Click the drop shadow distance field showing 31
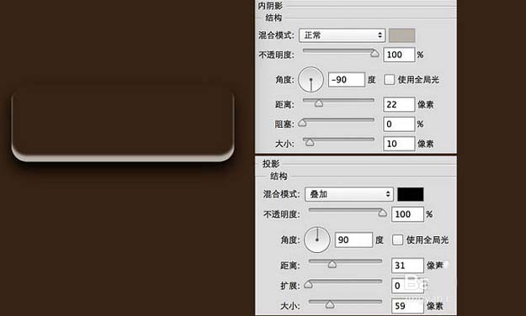The width and height of the screenshot is (526, 316). (407, 266)
